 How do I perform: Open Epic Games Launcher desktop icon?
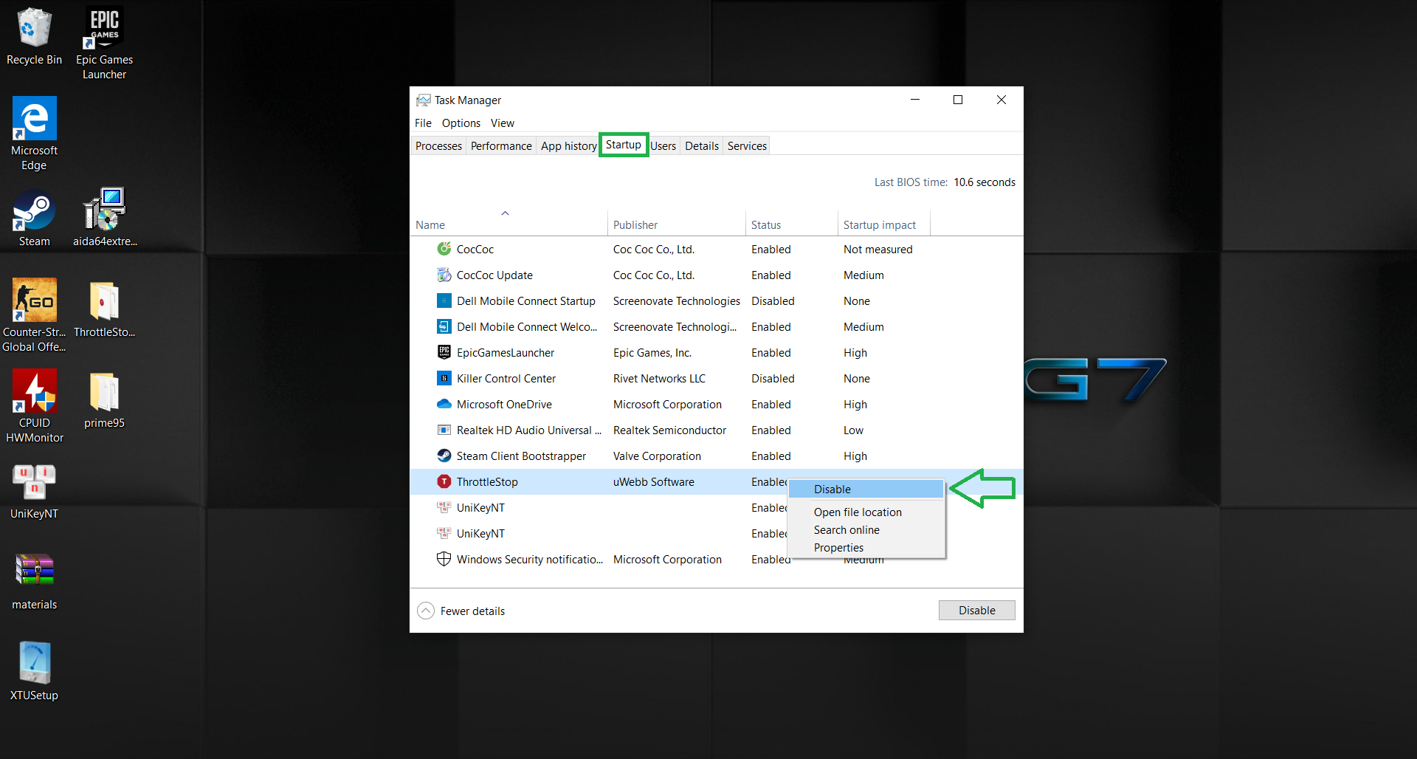104,43
